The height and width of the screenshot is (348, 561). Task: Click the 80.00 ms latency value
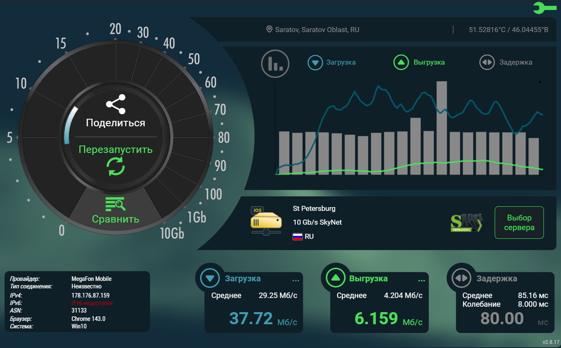coord(502,318)
